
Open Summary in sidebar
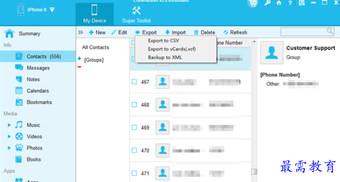[x=30, y=33]
